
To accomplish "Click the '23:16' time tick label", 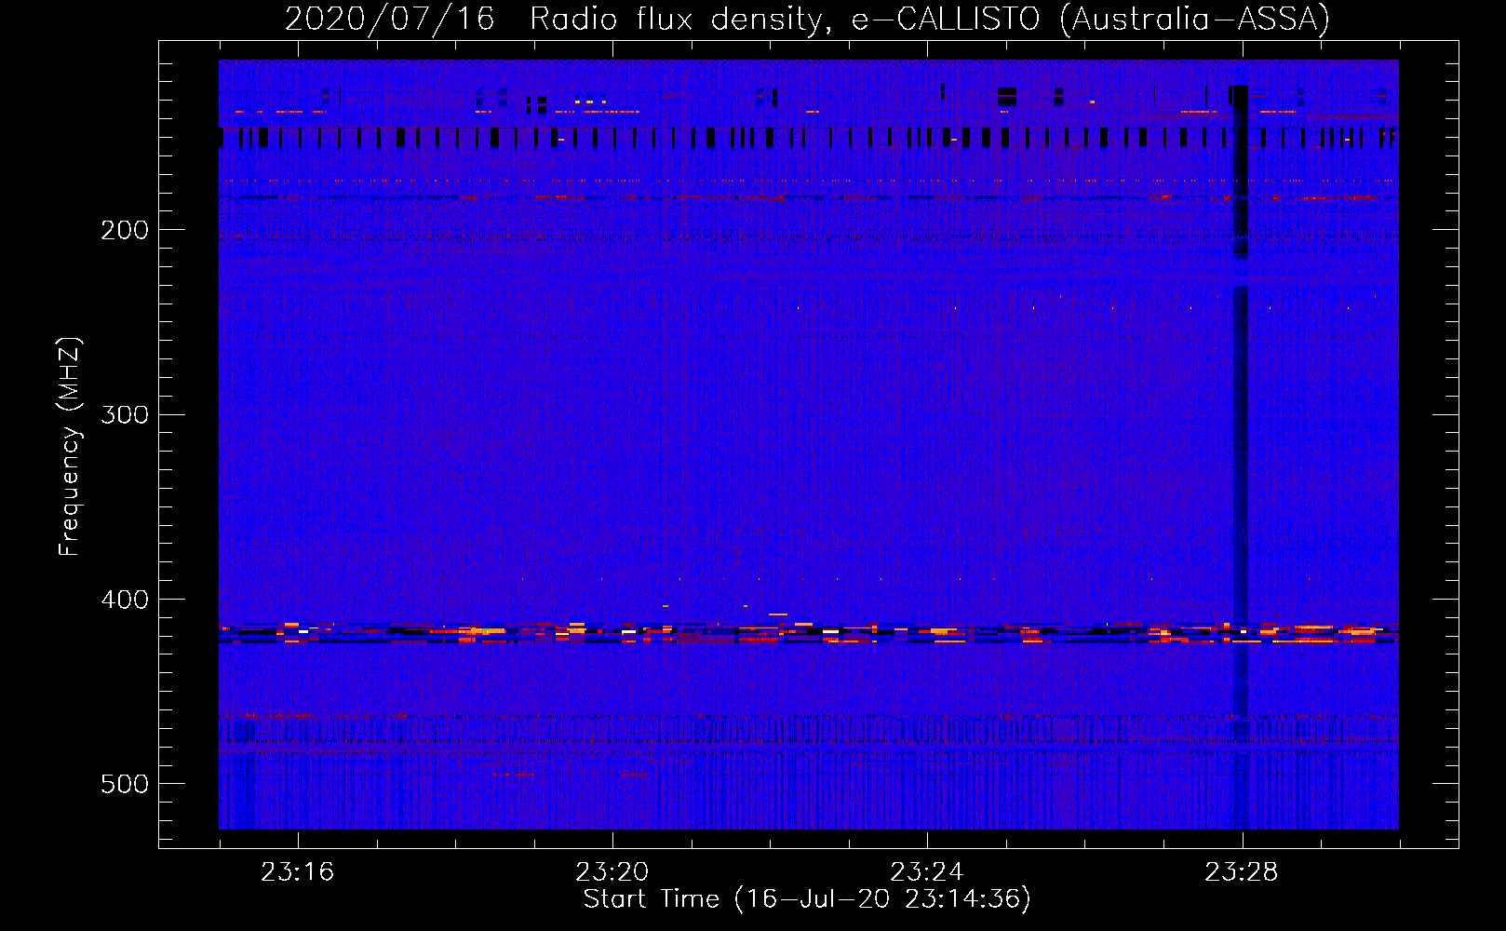I will [x=297, y=872].
